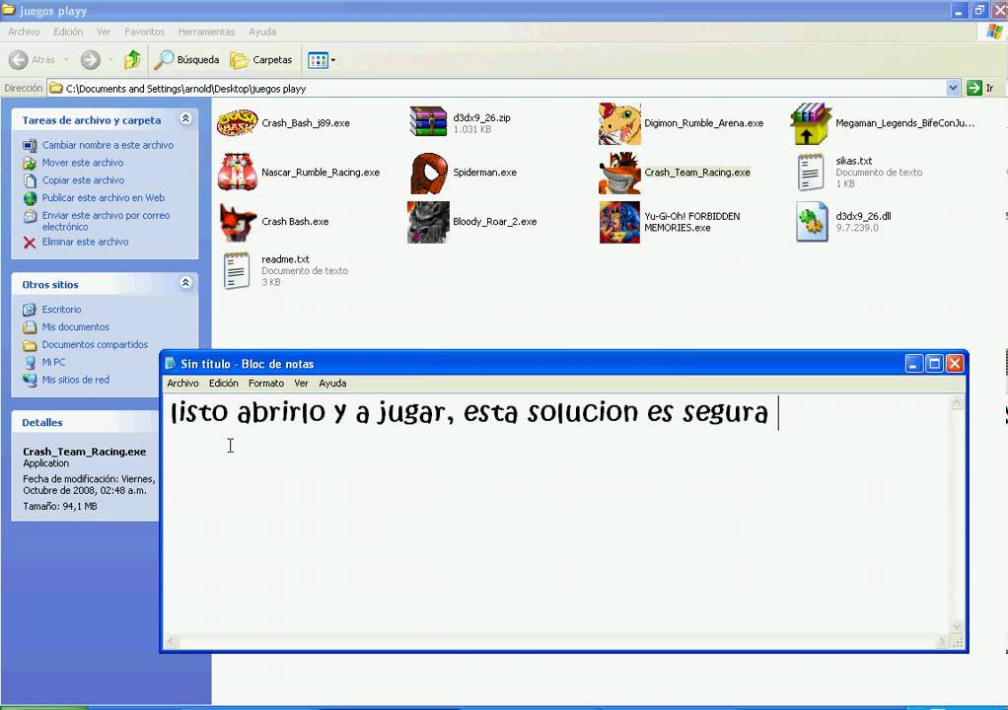
Task: Click Copiar este archivo
Action: click(83, 180)
